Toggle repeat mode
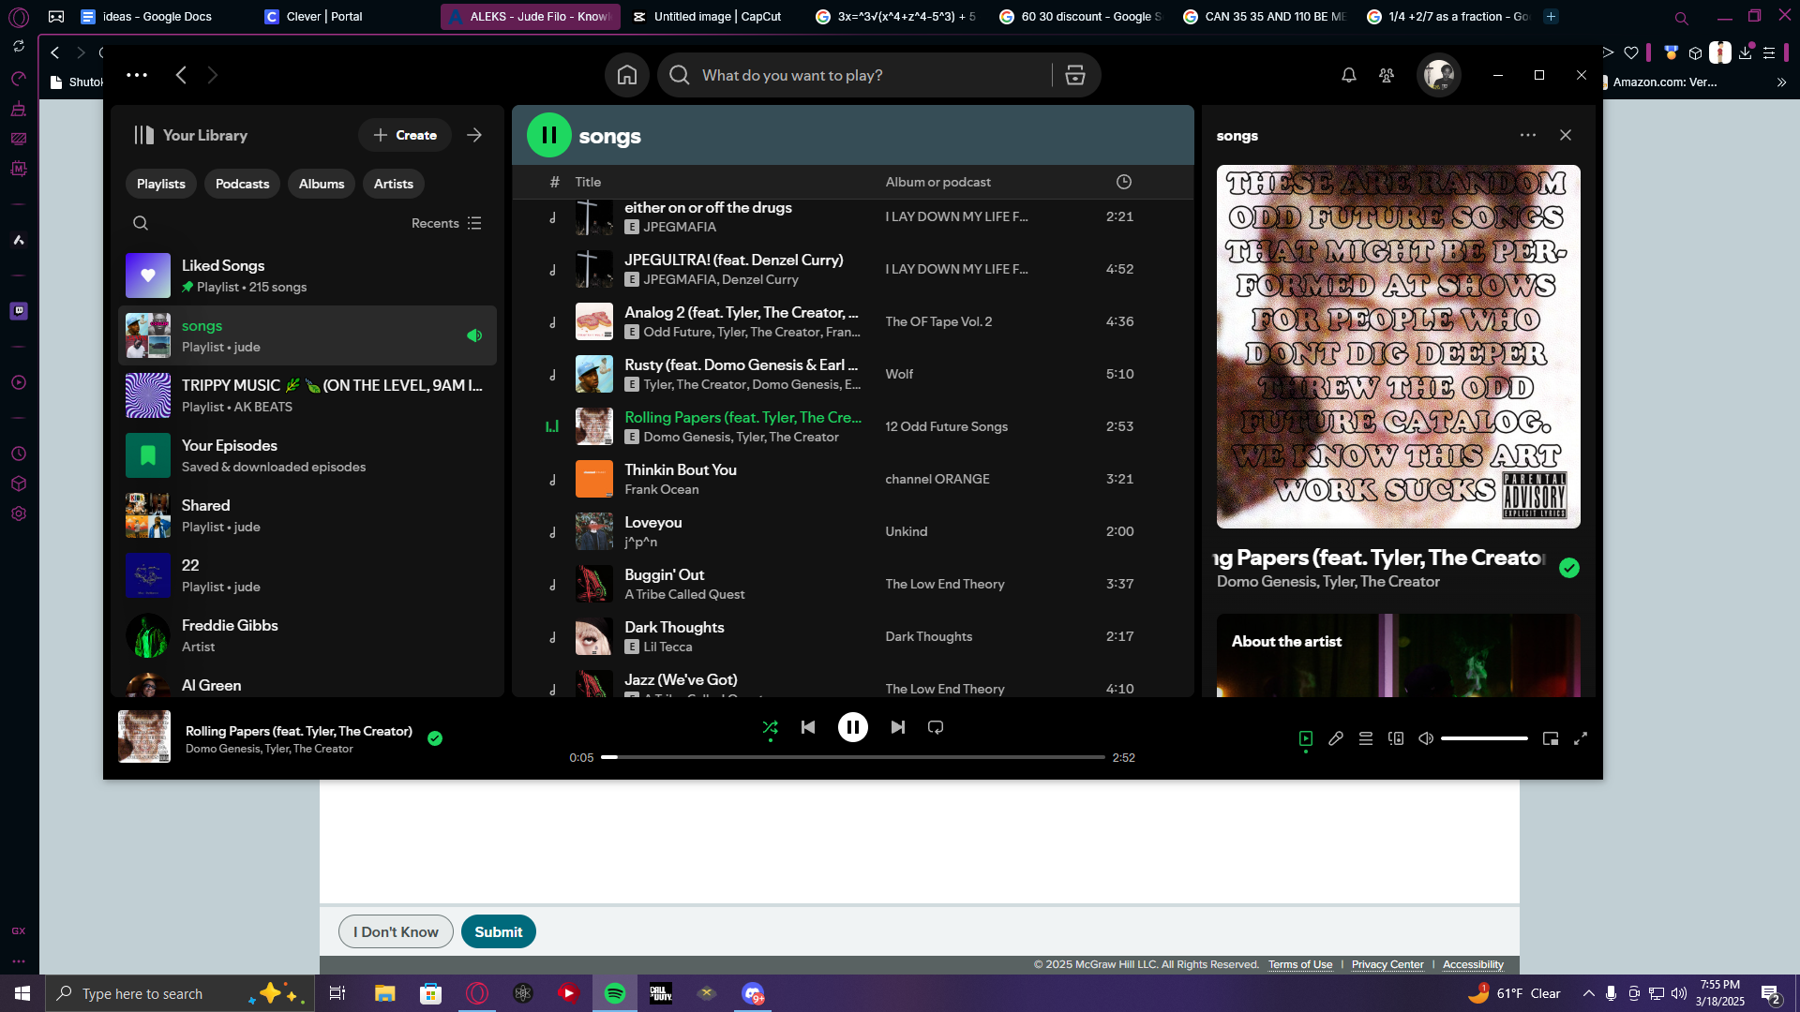The image size is (1800, 1012). (x=936, y=727)
